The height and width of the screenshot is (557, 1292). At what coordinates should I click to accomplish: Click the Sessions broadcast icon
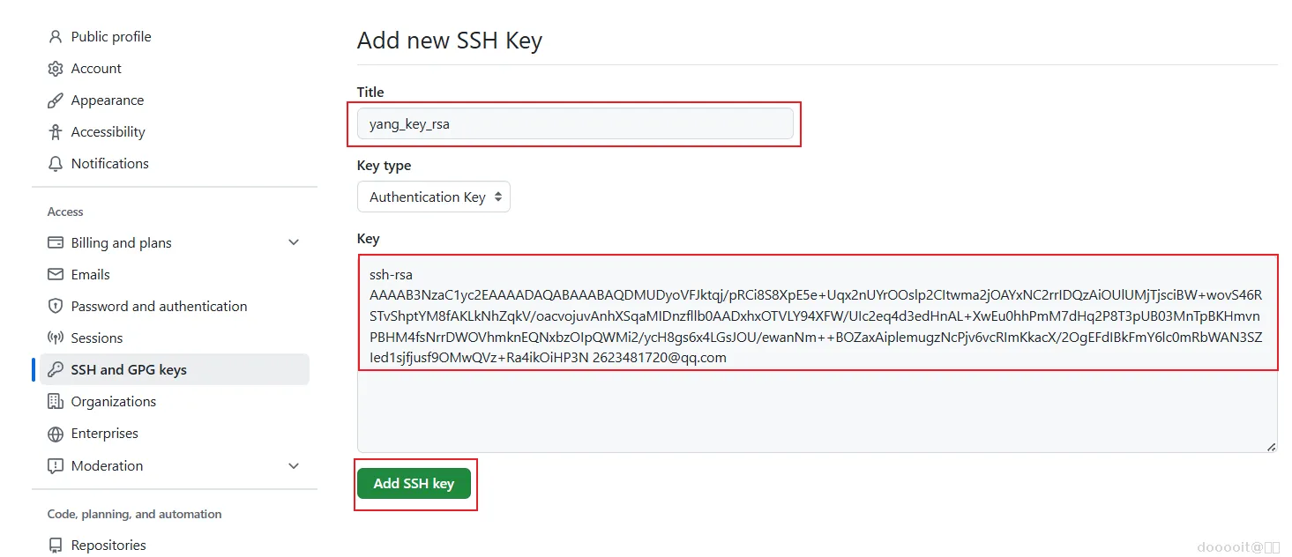[56, 338]
